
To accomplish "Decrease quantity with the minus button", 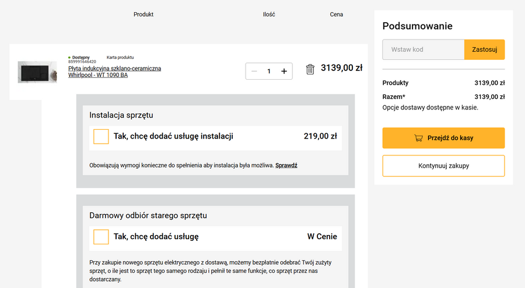I will coord(254,71).
